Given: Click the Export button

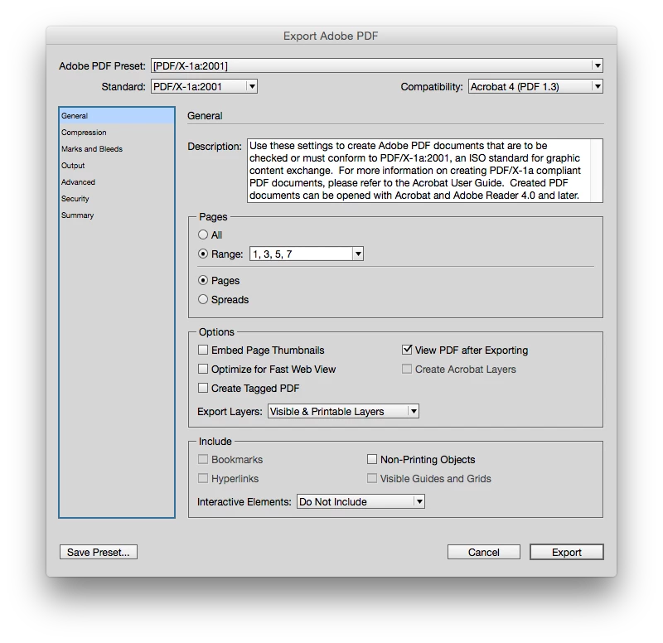Looking at the screenshot, I should 567,552.
